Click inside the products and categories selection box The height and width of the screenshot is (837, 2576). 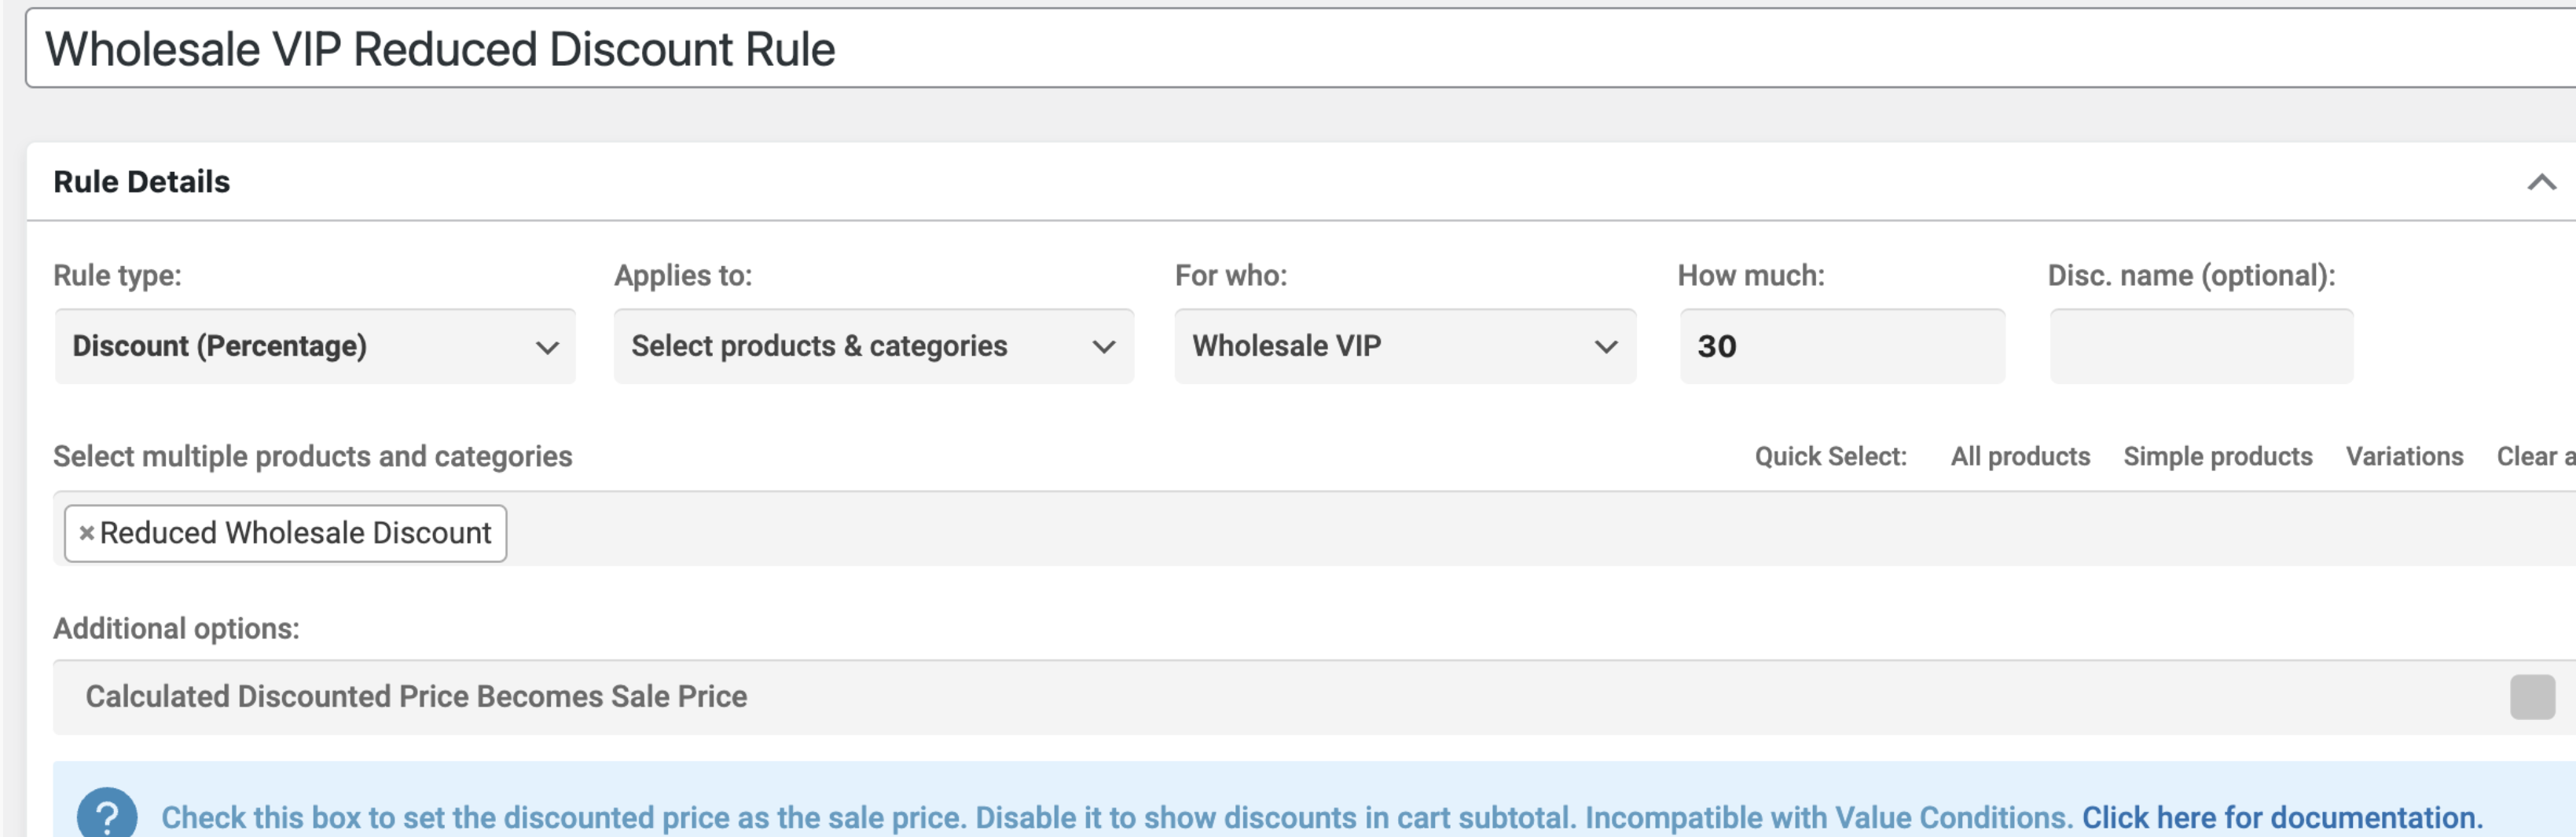point(1500,530)
